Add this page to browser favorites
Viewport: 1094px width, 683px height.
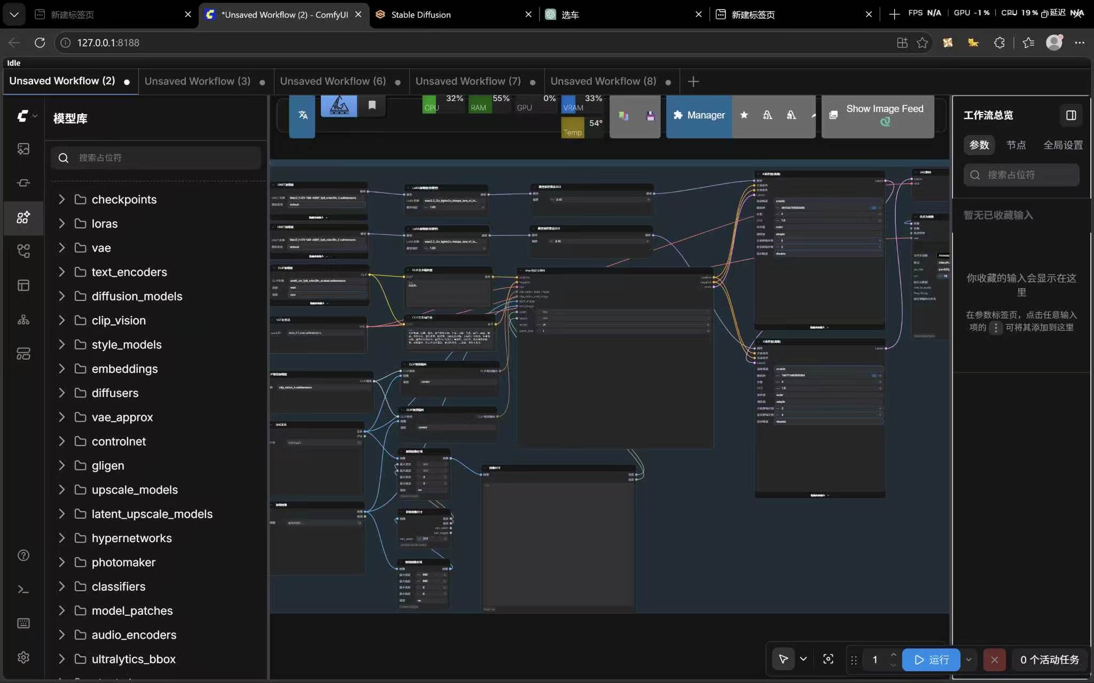pyautogui.click(x=922, y=43)
